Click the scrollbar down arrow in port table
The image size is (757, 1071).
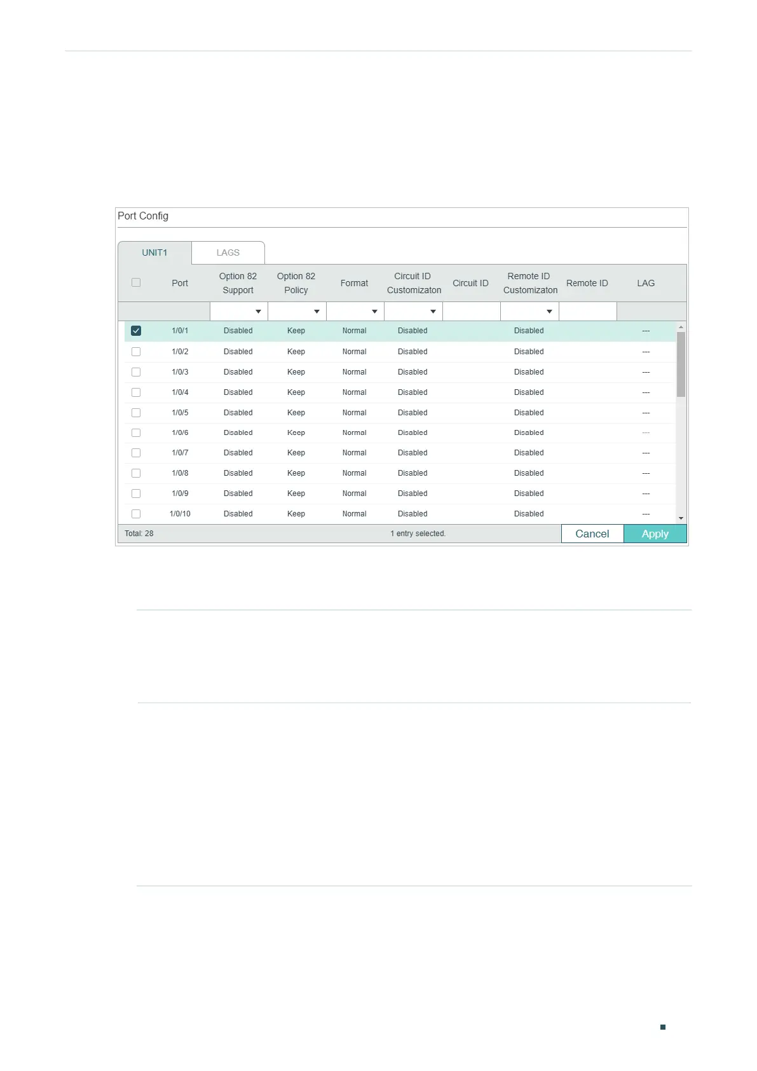681,518
